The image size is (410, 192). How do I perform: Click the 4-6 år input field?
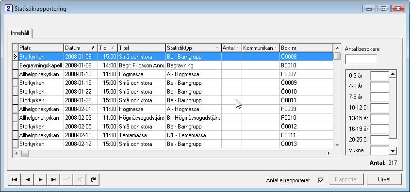[379, 86]
